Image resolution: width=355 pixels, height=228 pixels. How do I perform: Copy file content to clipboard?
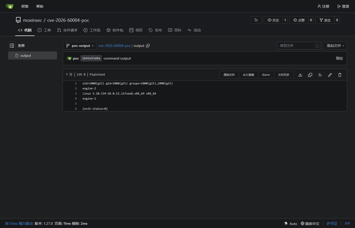coord(310,75)
